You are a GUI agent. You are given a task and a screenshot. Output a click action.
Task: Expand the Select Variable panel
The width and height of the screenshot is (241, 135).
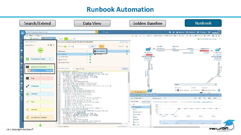click(x=123, y=126)
